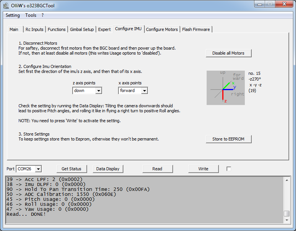
Task: Select the Flash Firmware tab
Action: pos(196,29)
